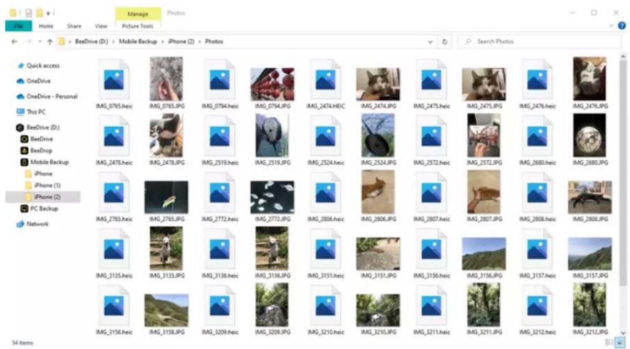The width and height of the screenshot is (630, 349).
Task: Select the IMG_3209.heic file icon
Action: point(219,305)
